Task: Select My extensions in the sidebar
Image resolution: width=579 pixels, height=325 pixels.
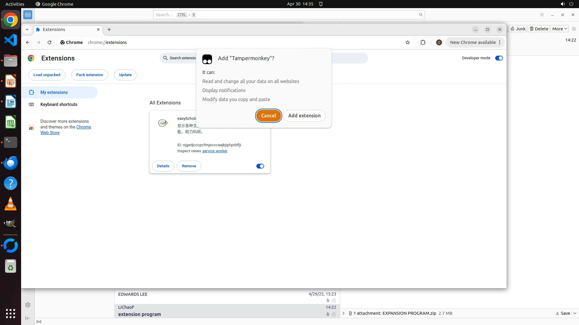Action: (x=54, y=92)
